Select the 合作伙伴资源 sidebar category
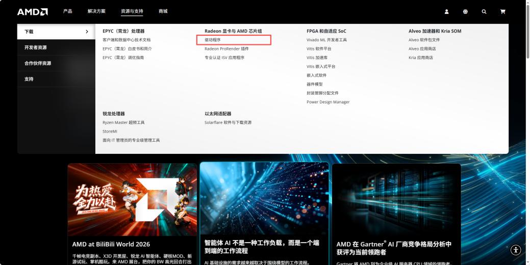The image size is (530, 265). click(x=57, y=63)
